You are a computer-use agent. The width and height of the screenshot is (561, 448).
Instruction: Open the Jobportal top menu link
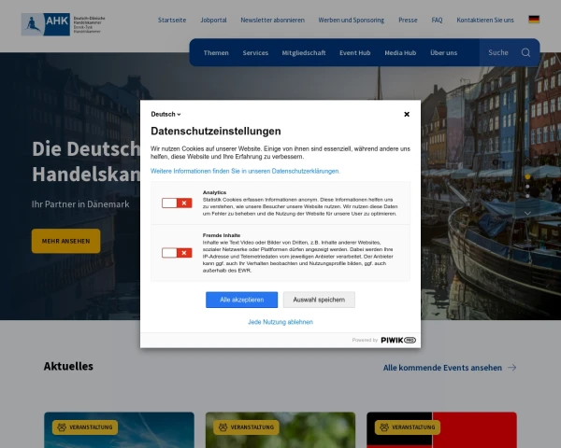click(x=213, y=20)
